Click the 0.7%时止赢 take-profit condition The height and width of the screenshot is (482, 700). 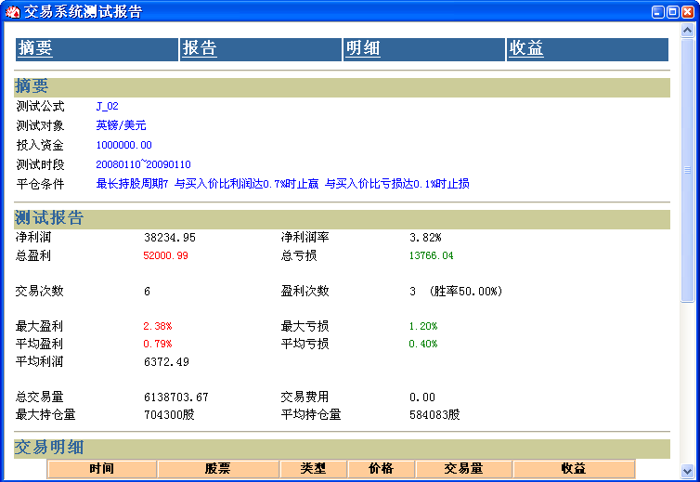pos(291,184)
